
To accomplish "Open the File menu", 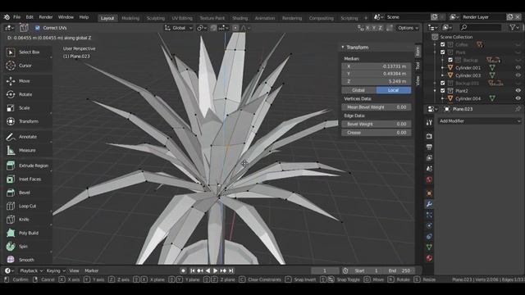I will point(16,17).
